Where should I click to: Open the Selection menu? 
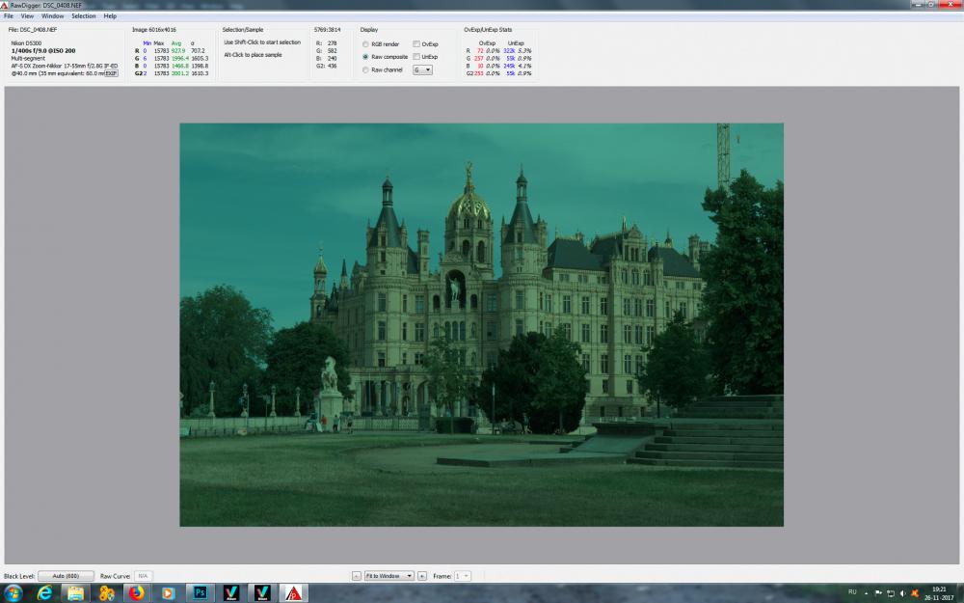pyautogui.click(x=84, y=16)
